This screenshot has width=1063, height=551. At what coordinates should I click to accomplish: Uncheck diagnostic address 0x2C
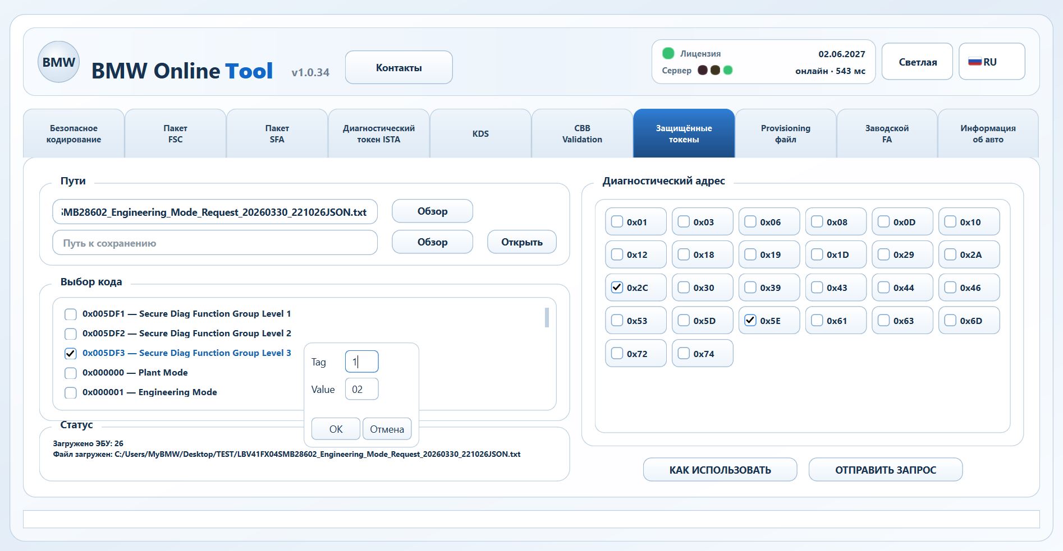pos(617,287)
